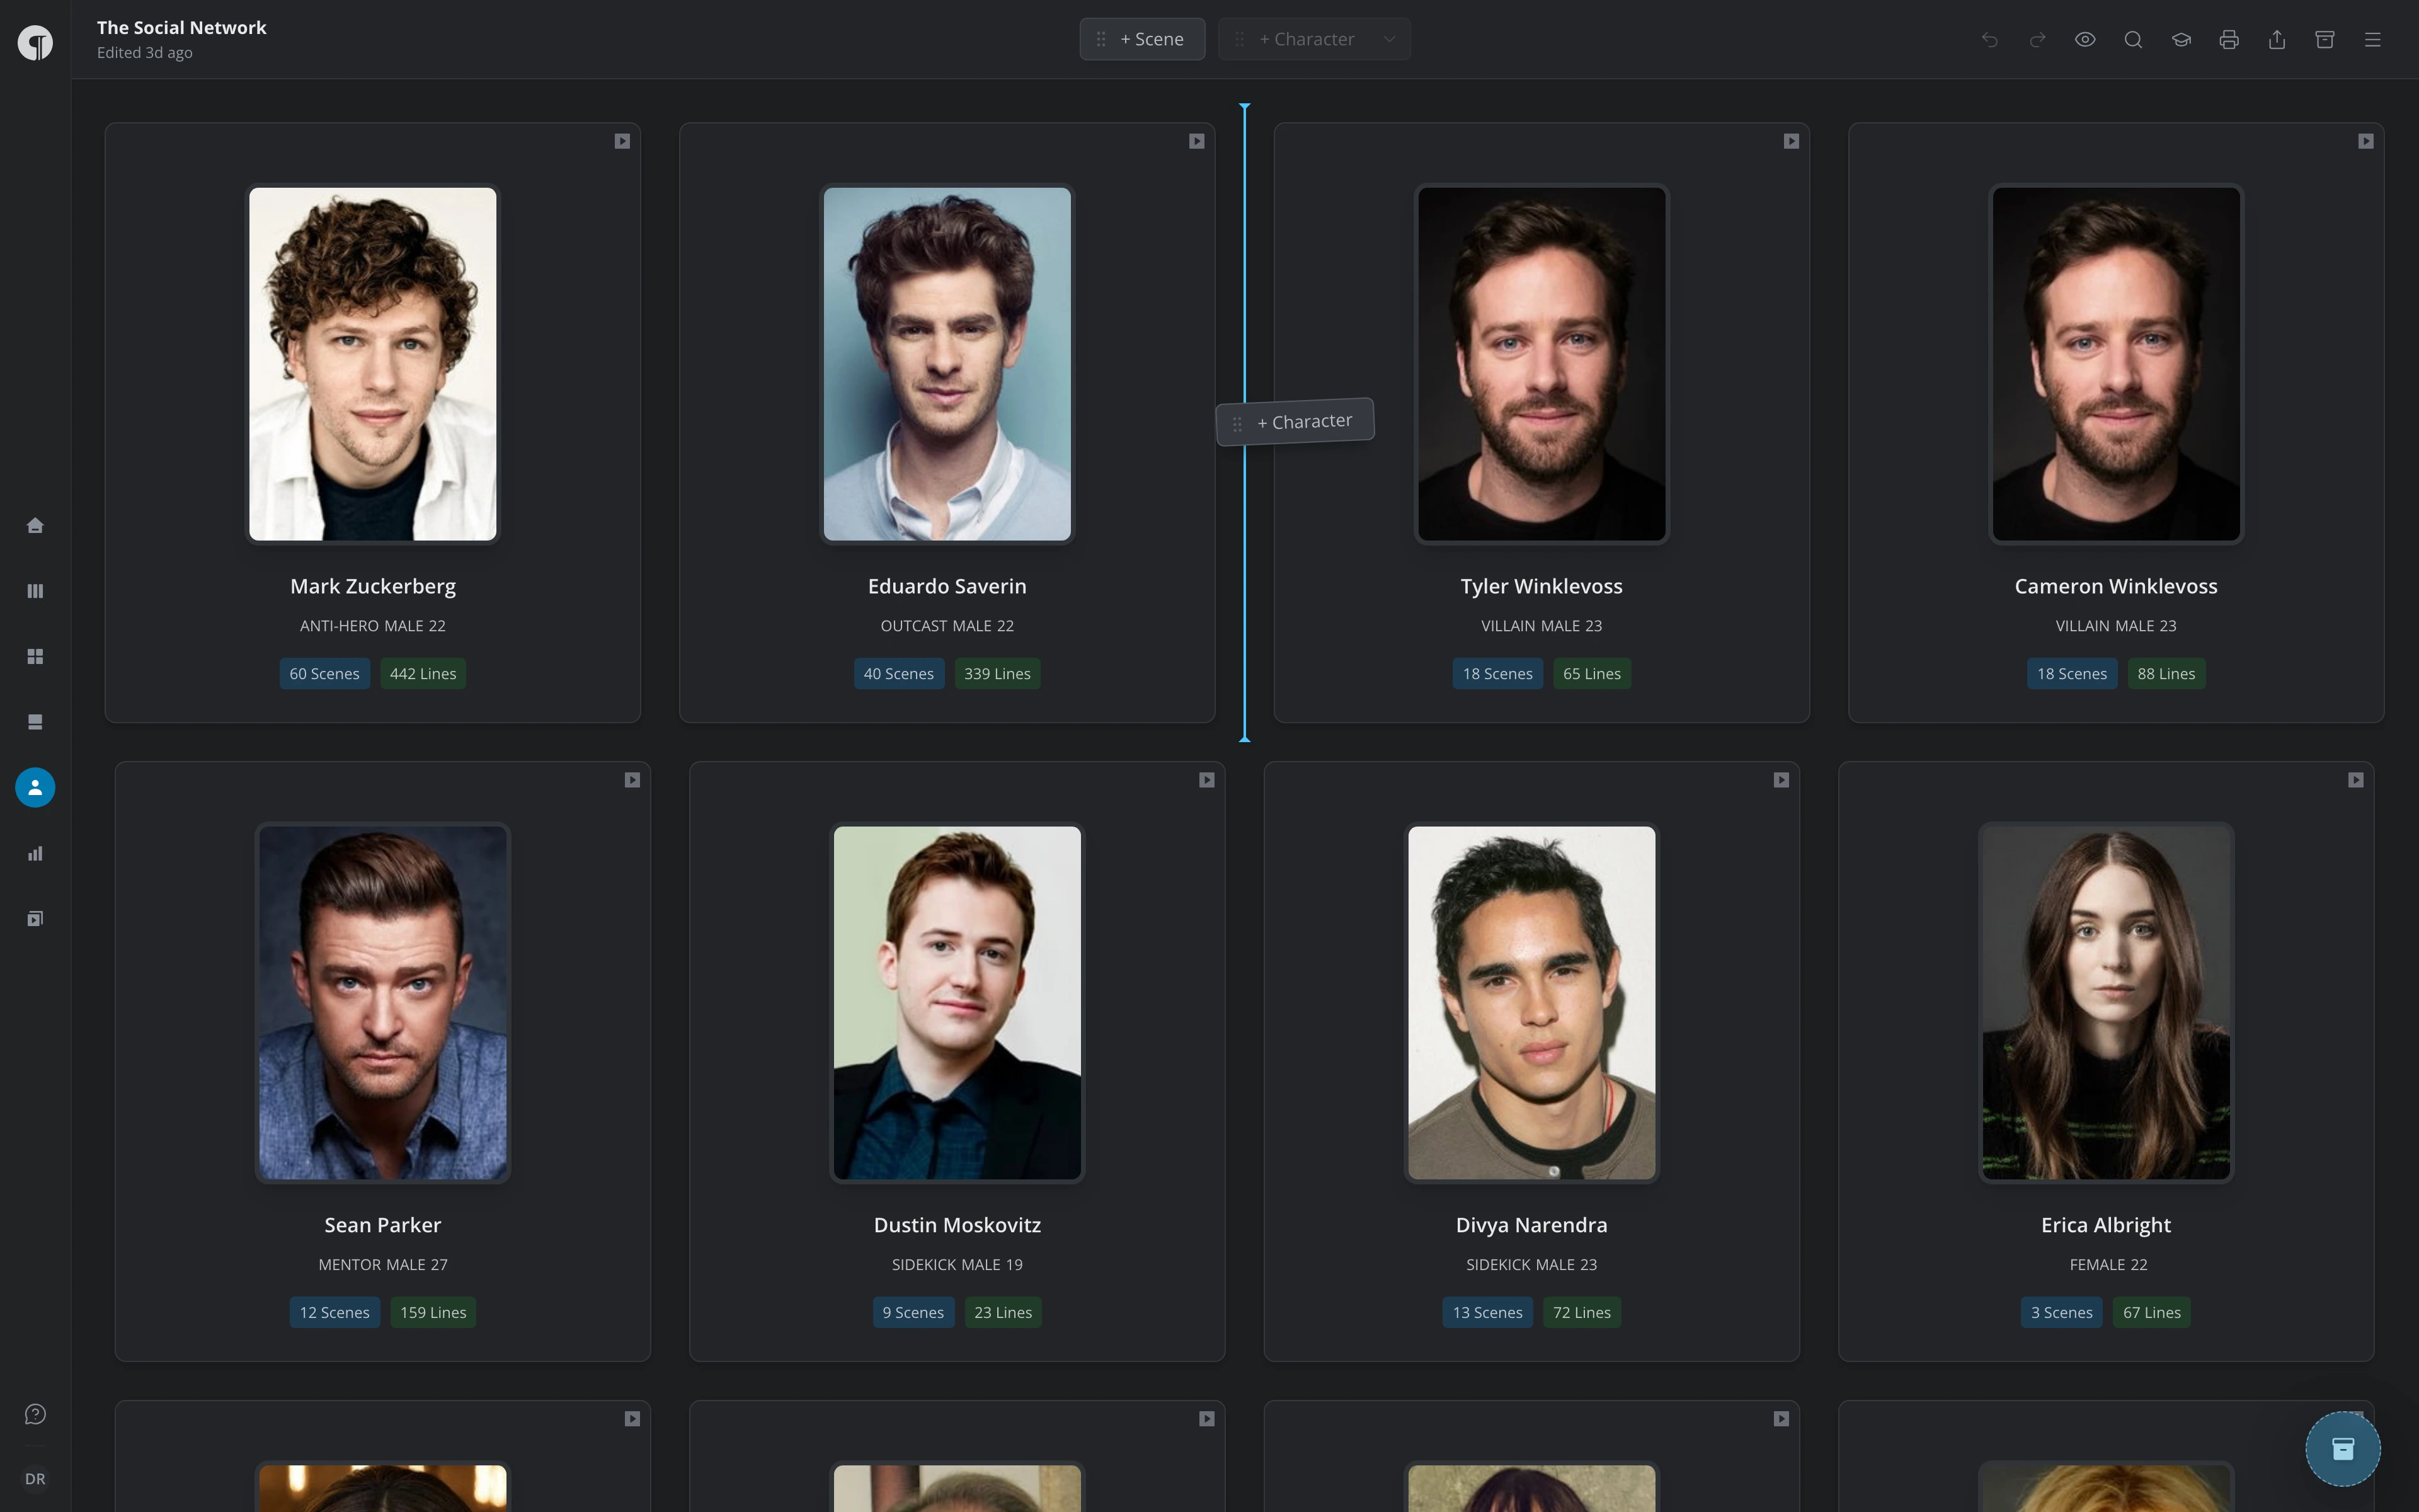Click the 60 Scenes badge

tap(325, 674)
